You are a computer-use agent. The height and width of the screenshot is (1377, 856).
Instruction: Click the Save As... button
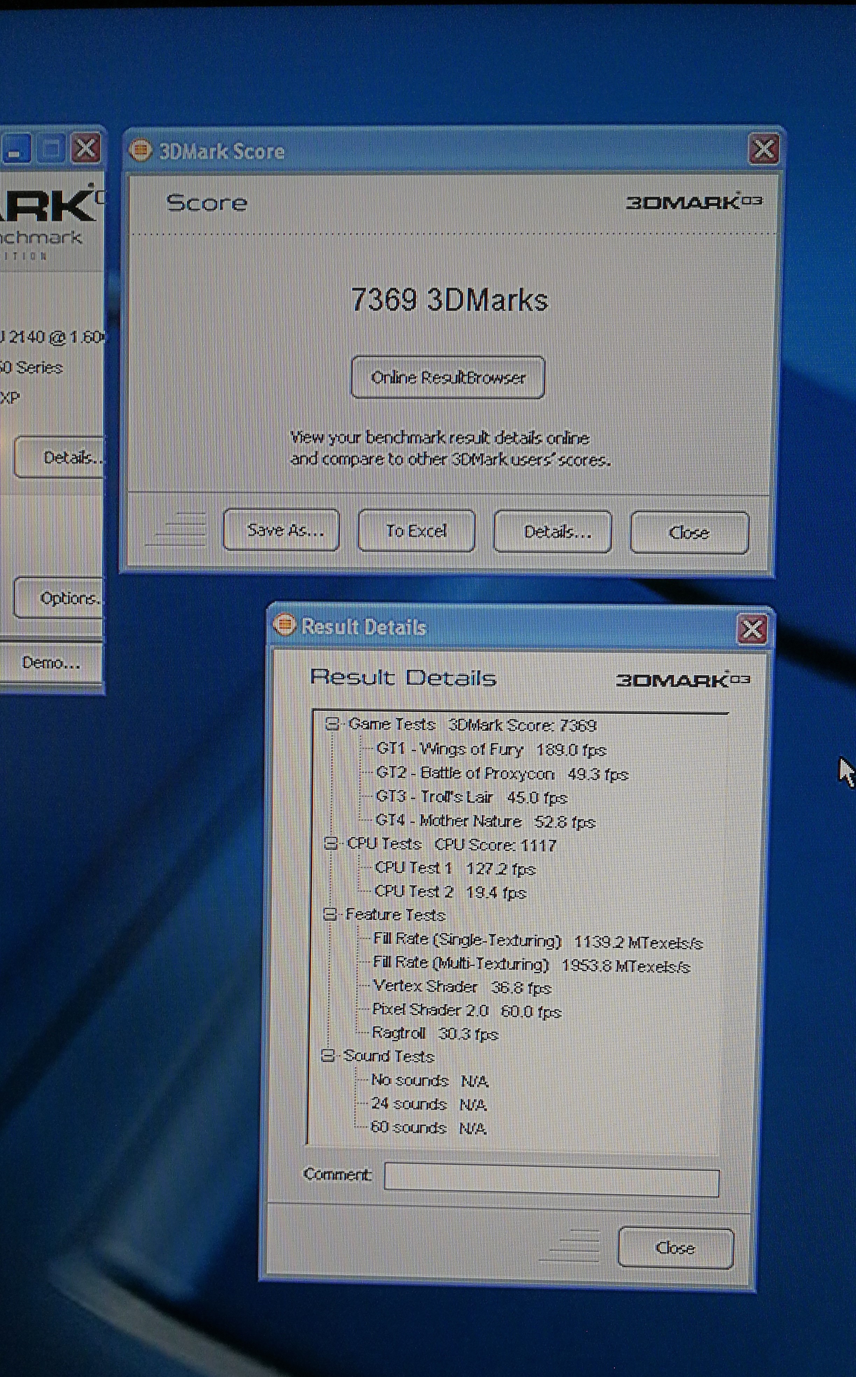pos(281,530)
